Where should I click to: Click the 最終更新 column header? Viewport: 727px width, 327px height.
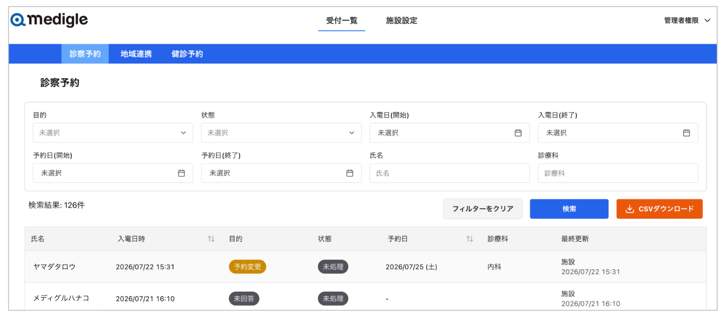point(575,239)
